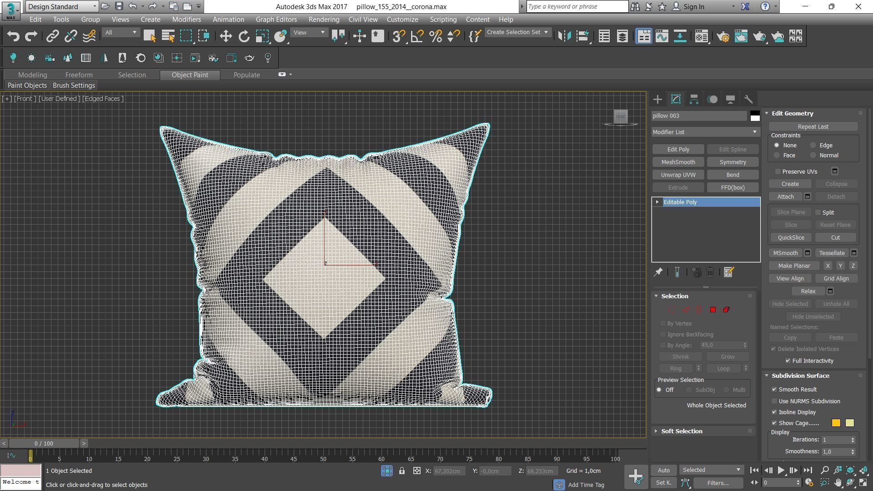This screenshot has height=491, width=873.
Task: Expand the Editable Poly stack entry
Action: point(657,202)
